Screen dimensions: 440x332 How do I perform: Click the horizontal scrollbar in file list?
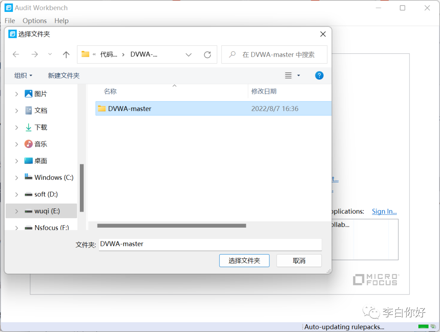pos(172,226)
